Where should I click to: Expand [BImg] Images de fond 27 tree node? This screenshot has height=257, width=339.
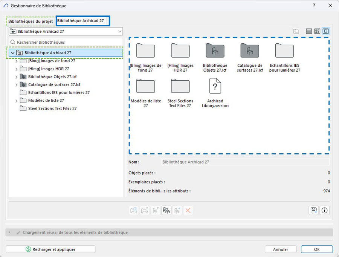[x=17, y=61]
